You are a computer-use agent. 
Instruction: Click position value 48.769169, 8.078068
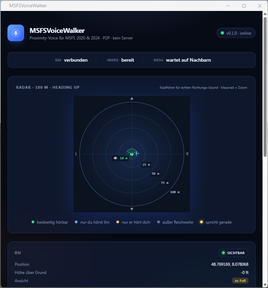point(230,264)
